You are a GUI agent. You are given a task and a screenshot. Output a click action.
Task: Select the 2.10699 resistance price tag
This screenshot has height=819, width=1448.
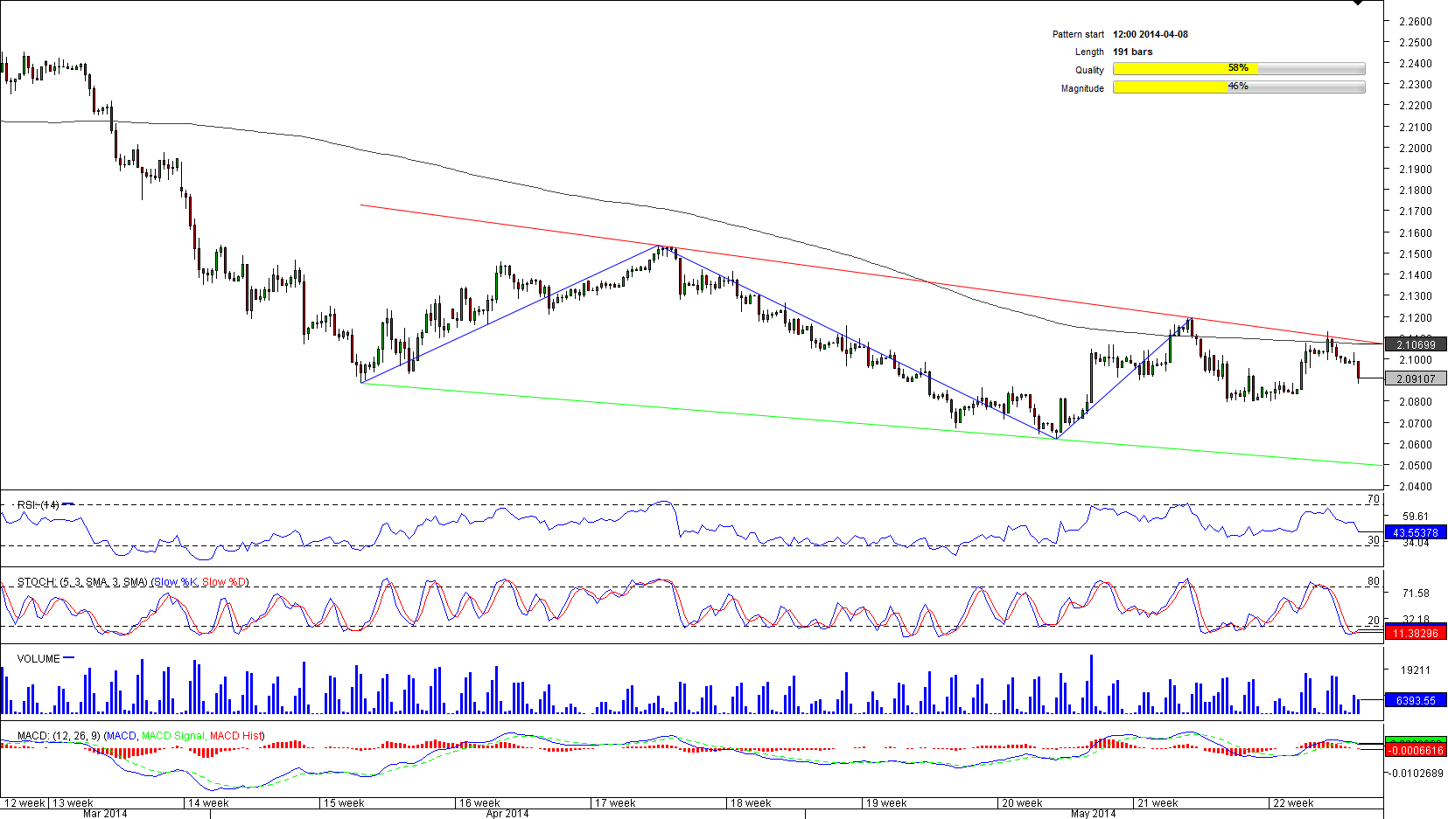coord(1415,344)
